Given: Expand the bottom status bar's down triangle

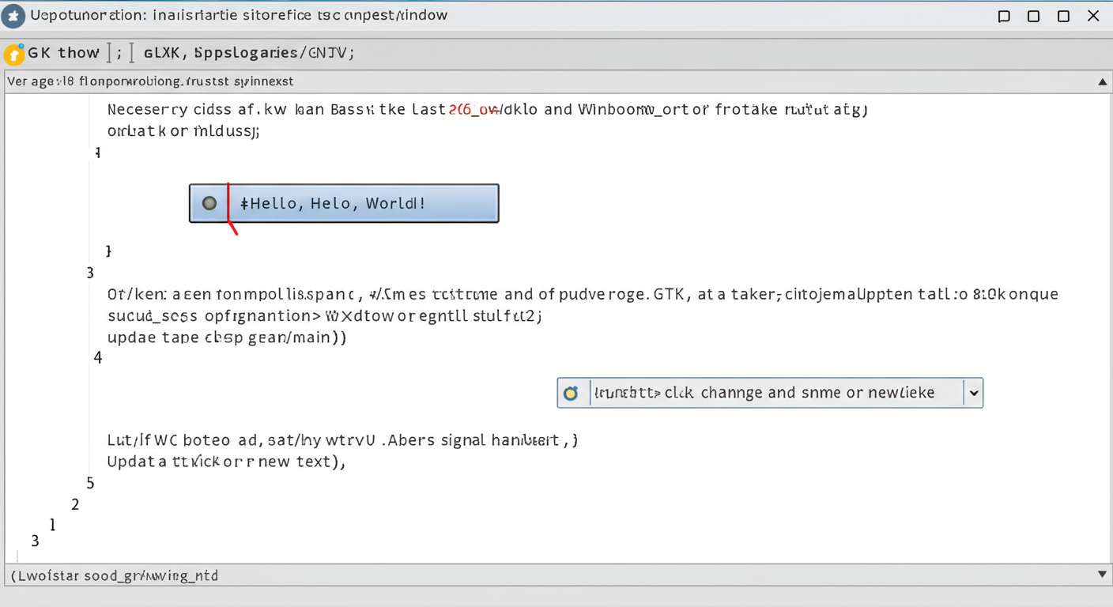Looking at the screenshot, I should pyautogui.click(x=1102, y=575).
